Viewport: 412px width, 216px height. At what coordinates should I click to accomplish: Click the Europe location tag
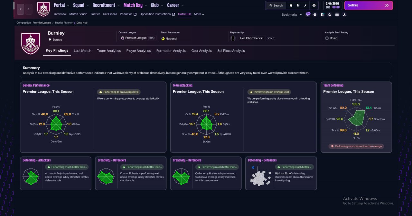tap(55, 40)
